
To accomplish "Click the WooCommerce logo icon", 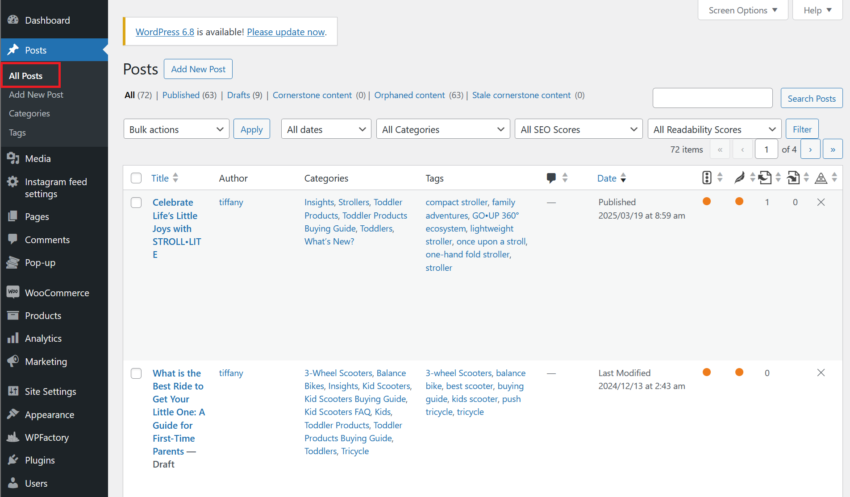I will pos(13,293).
